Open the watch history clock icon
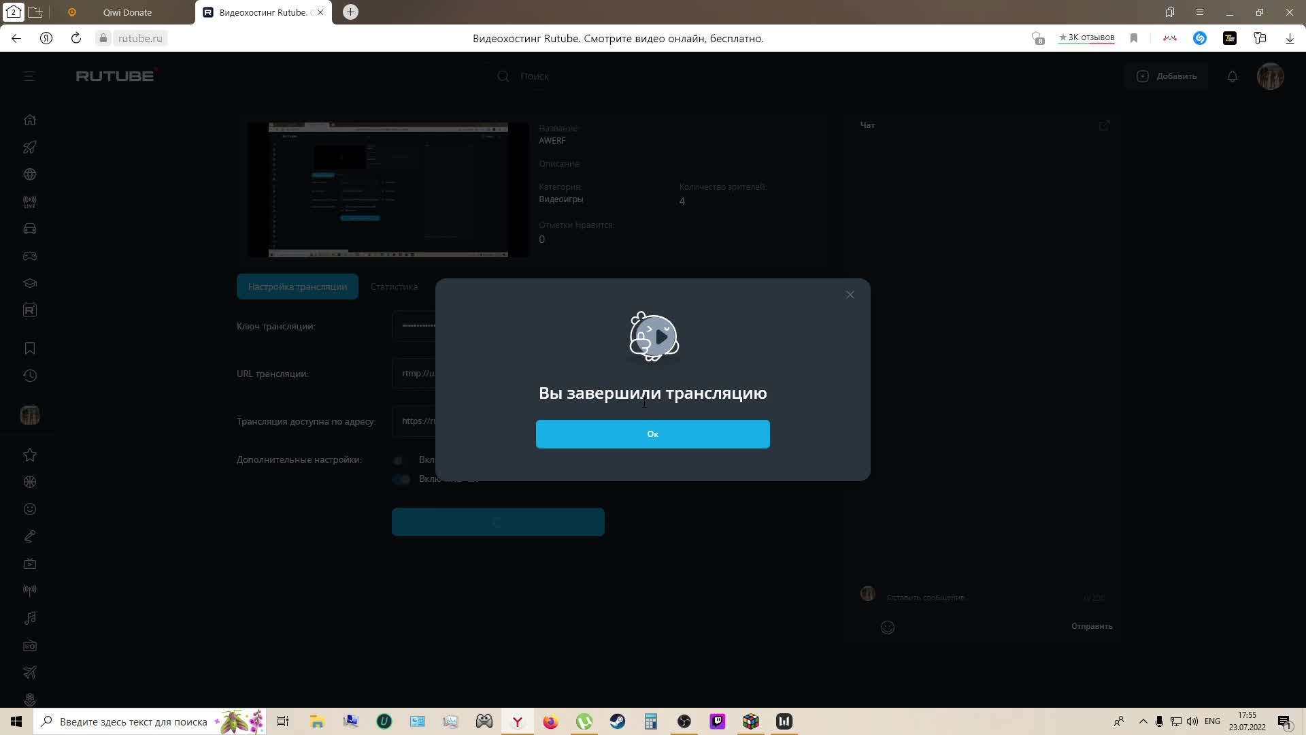The image size is (1306, 735). pos(30,376)
